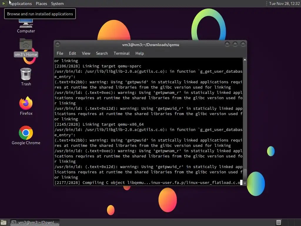Click the terminal window menu button at title bar left
Image resolution: width=301 pixels, height=226 pixels.
pyautogui.click(x=58, y=44)
